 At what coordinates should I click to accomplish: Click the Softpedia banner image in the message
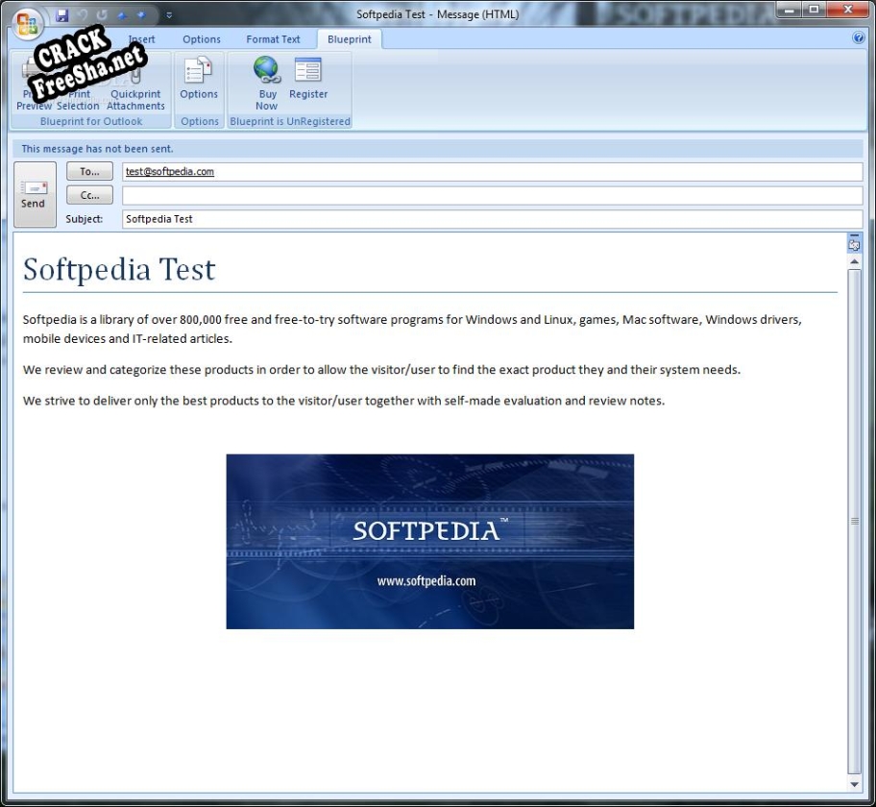pos(429,541)
